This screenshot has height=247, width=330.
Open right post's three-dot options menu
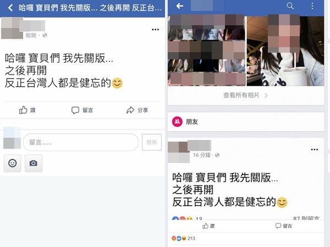coord(315,149)
